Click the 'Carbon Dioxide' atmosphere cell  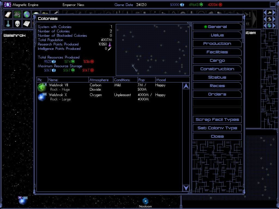pyautogui.click(x=95, y=87)
